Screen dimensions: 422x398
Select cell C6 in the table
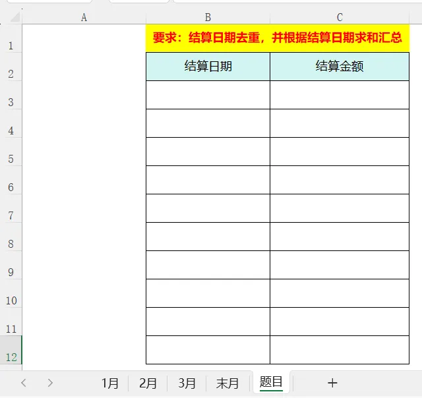pos(340,180)
